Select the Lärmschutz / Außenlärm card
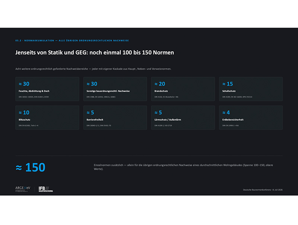This screenshot has height=225, width=298. tap(183, 118)
